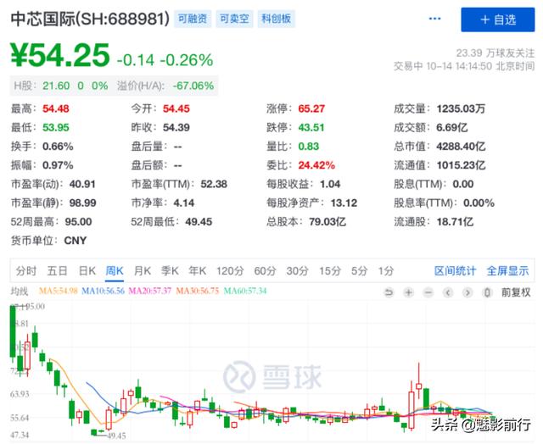Click the 委比 value 24.42%

point(316,165)
